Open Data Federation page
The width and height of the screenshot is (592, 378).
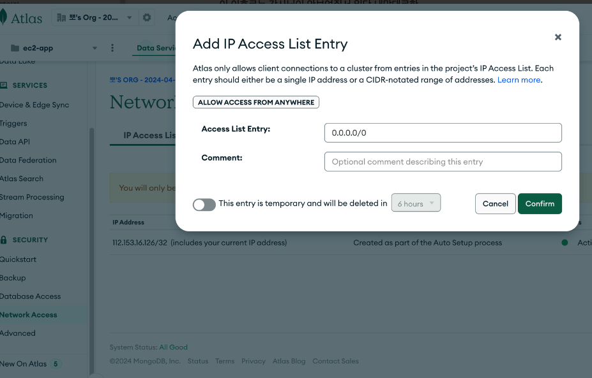coord(28,160)
